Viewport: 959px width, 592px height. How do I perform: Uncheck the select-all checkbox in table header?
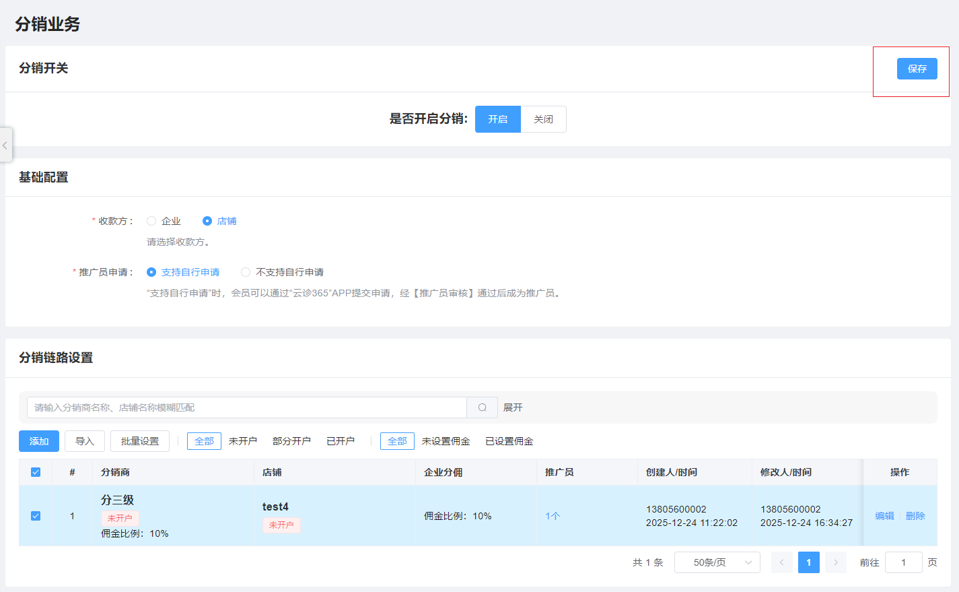click(x=36, y=472)
